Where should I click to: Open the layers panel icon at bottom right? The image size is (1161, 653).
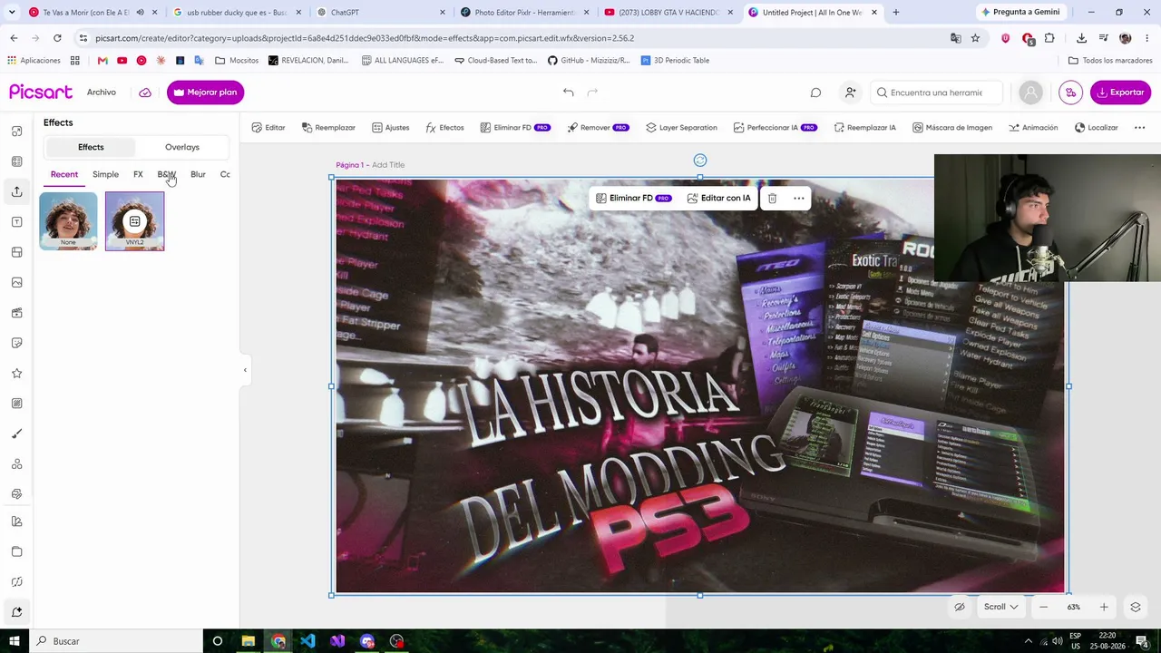(1135, 607)
